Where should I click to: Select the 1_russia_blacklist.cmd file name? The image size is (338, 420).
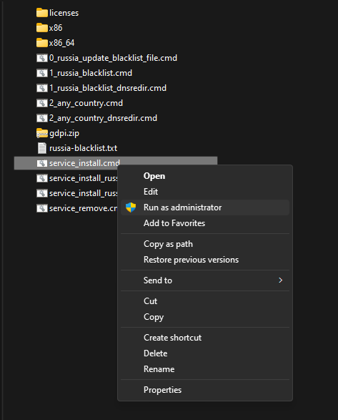tap(91, 73)
